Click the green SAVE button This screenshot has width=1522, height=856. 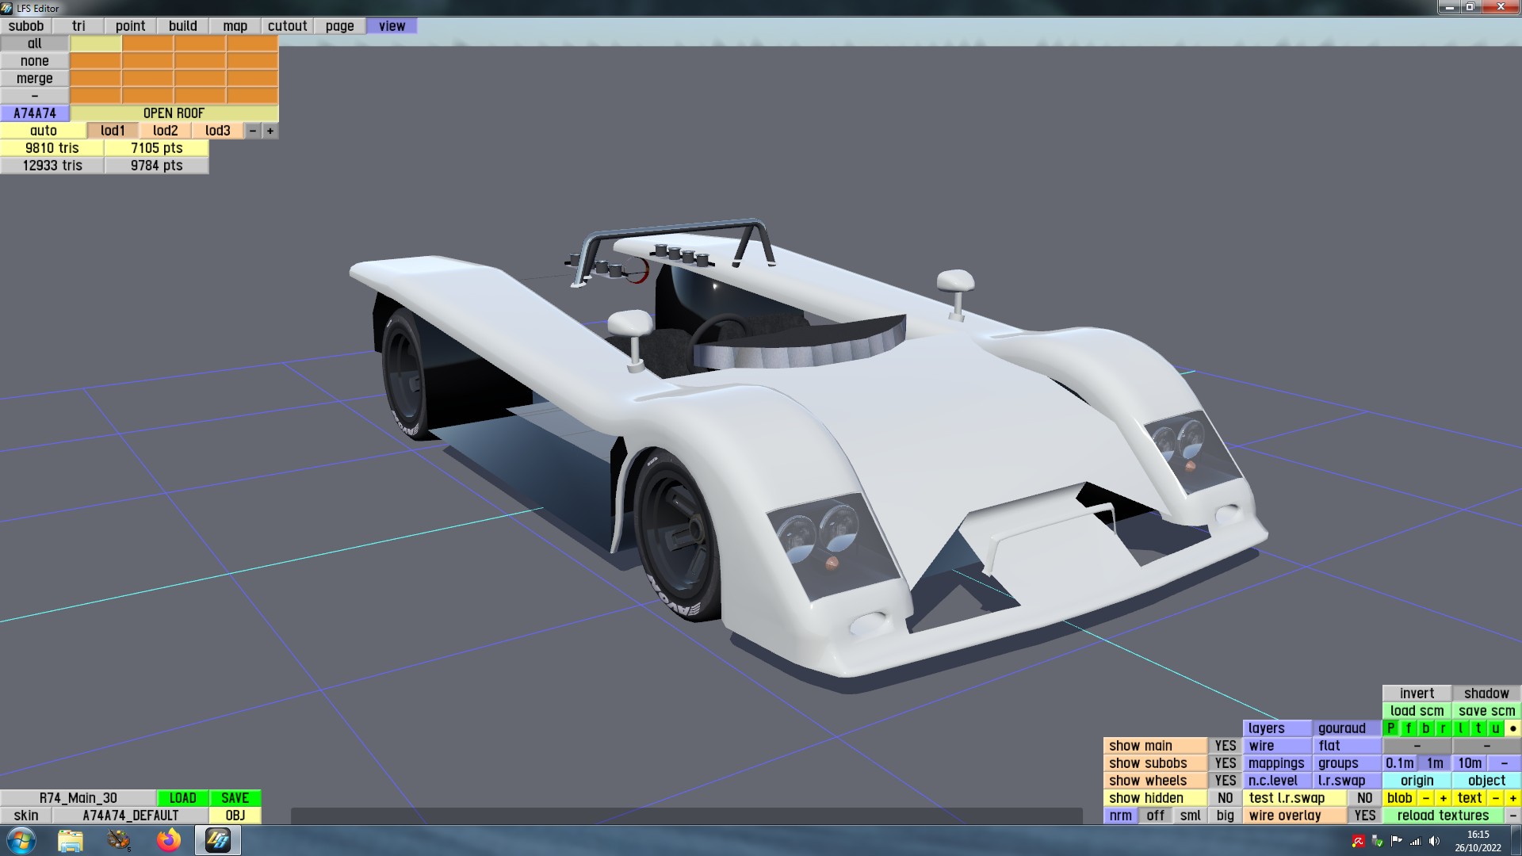point(235,798)
